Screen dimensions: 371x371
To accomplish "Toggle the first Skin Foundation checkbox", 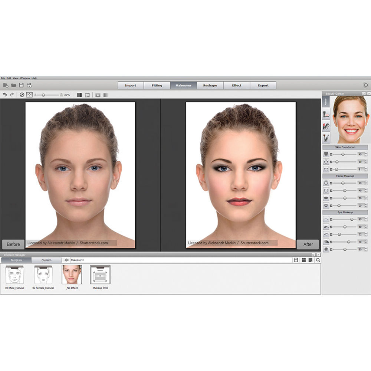I will pos(331,154).
